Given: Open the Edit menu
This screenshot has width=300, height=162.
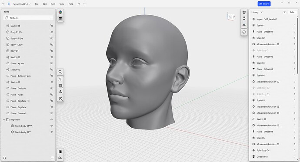Looking at the screenshot, I should pyautogui.click(x=45, y=4).
